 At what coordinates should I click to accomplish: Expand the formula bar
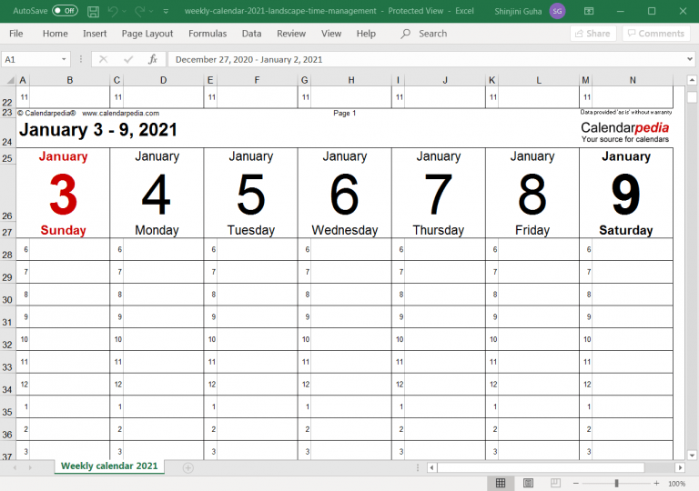(x=689, y=59)
